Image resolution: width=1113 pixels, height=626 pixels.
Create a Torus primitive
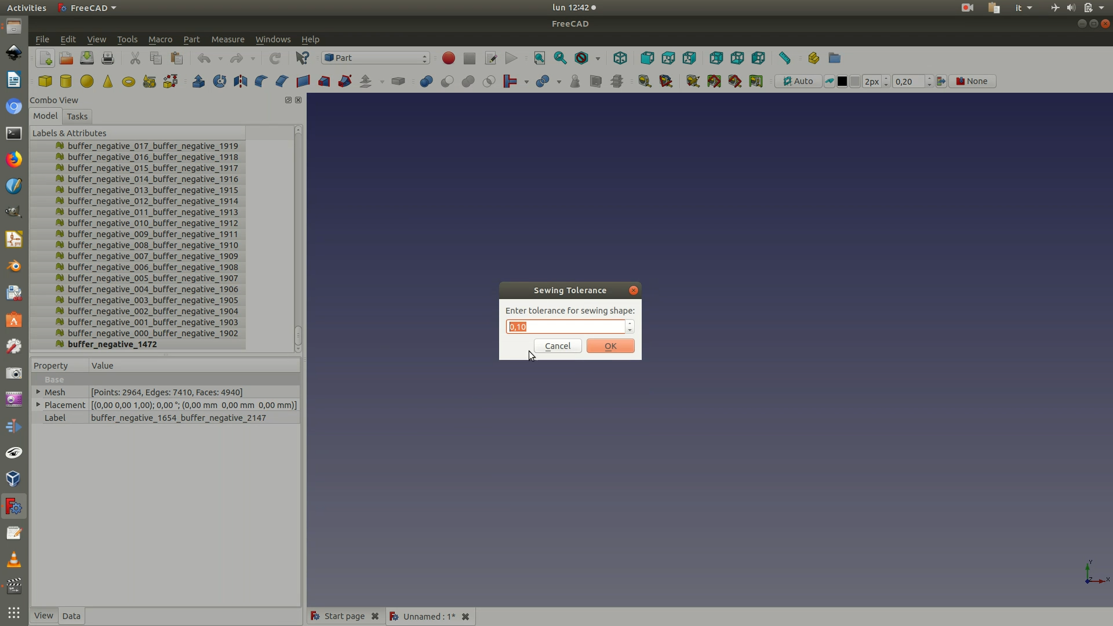pos(129,82)
